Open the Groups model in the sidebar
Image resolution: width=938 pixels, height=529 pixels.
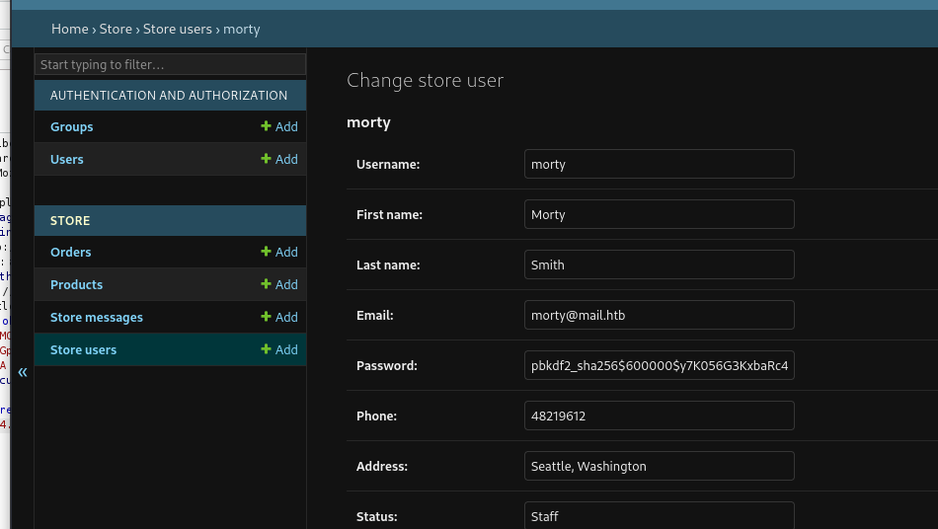[72, 127]
